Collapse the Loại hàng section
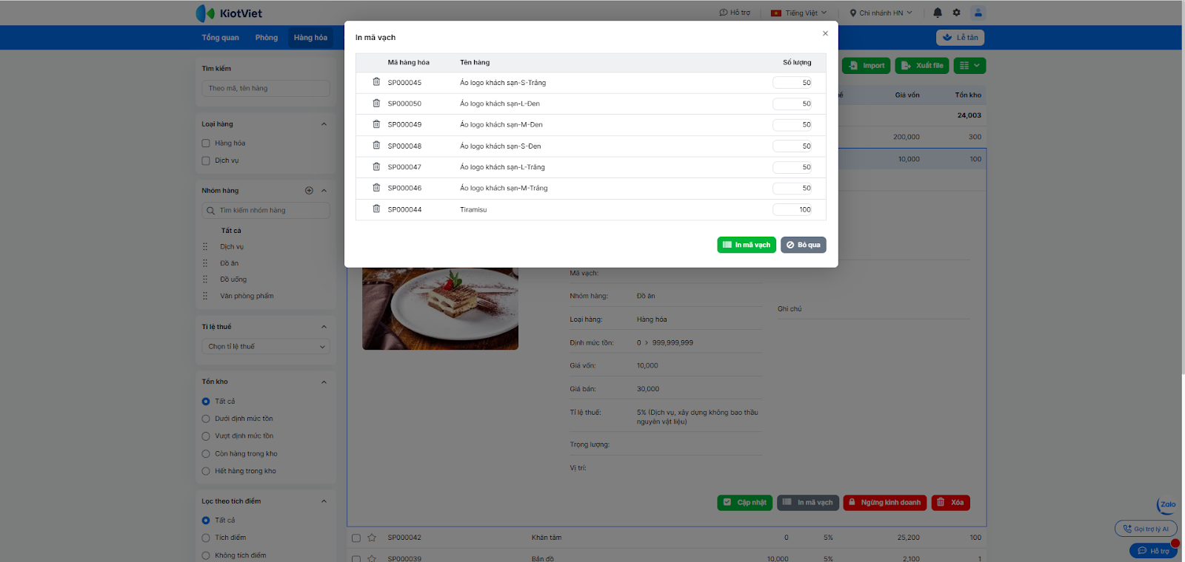Screen dimensions: 1185x562 point(324,124)
